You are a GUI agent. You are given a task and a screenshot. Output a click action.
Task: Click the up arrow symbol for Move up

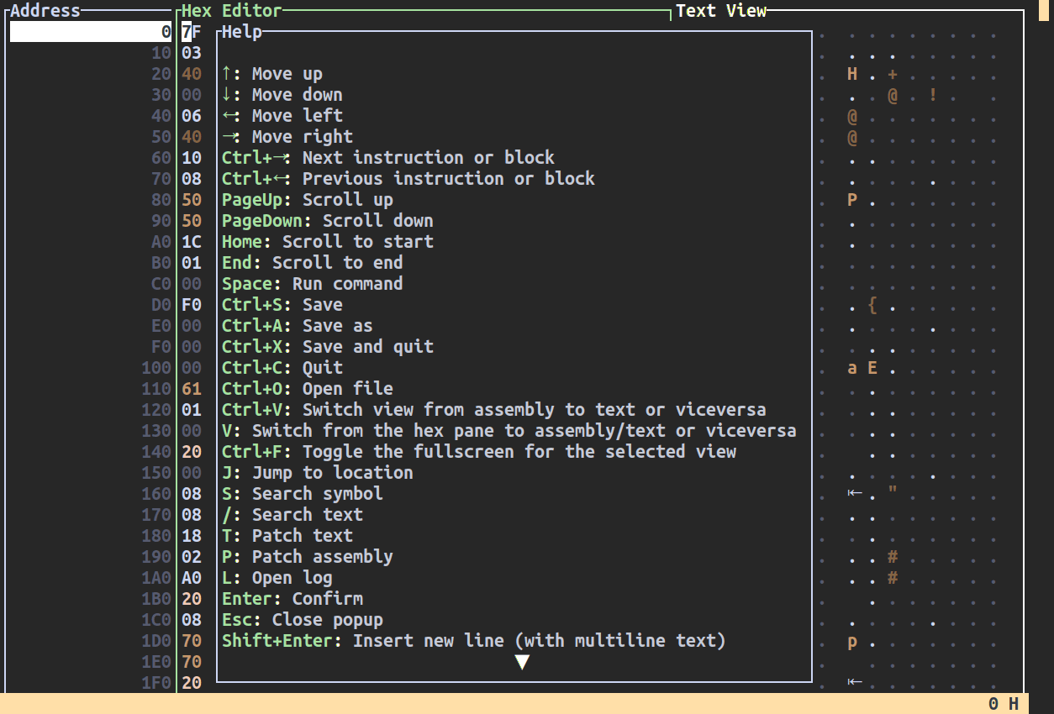(x=228, y=74)
